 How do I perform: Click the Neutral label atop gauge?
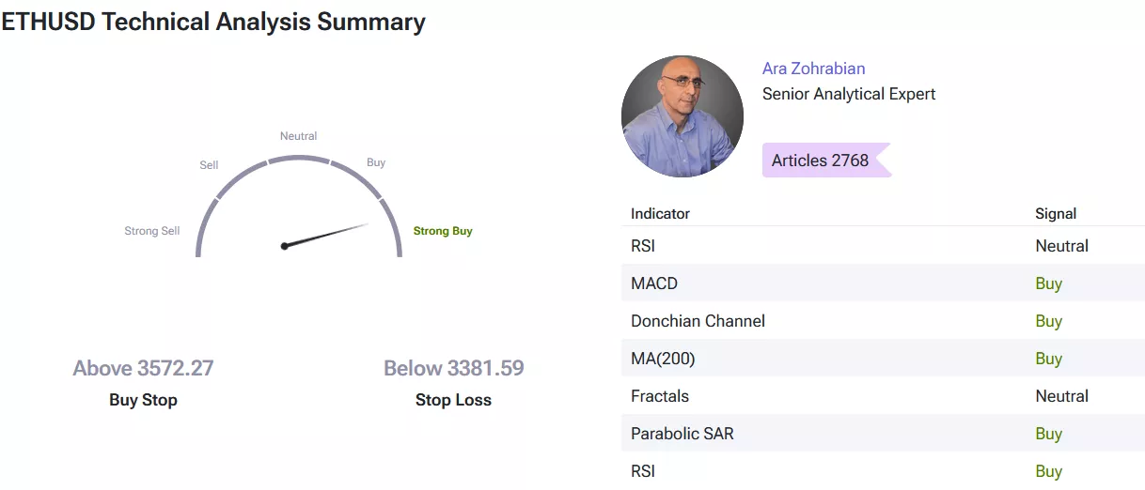coord(298,136)
